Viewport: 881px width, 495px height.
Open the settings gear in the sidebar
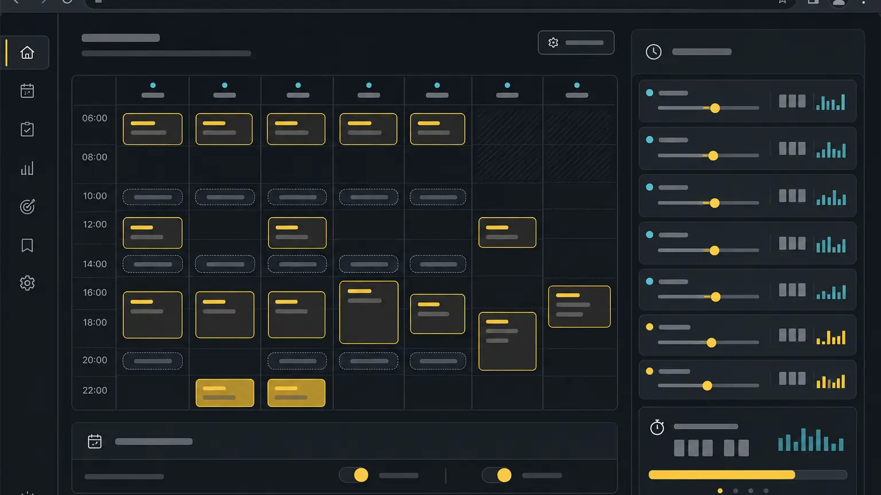pyautogui.click(x=27, y=283)
